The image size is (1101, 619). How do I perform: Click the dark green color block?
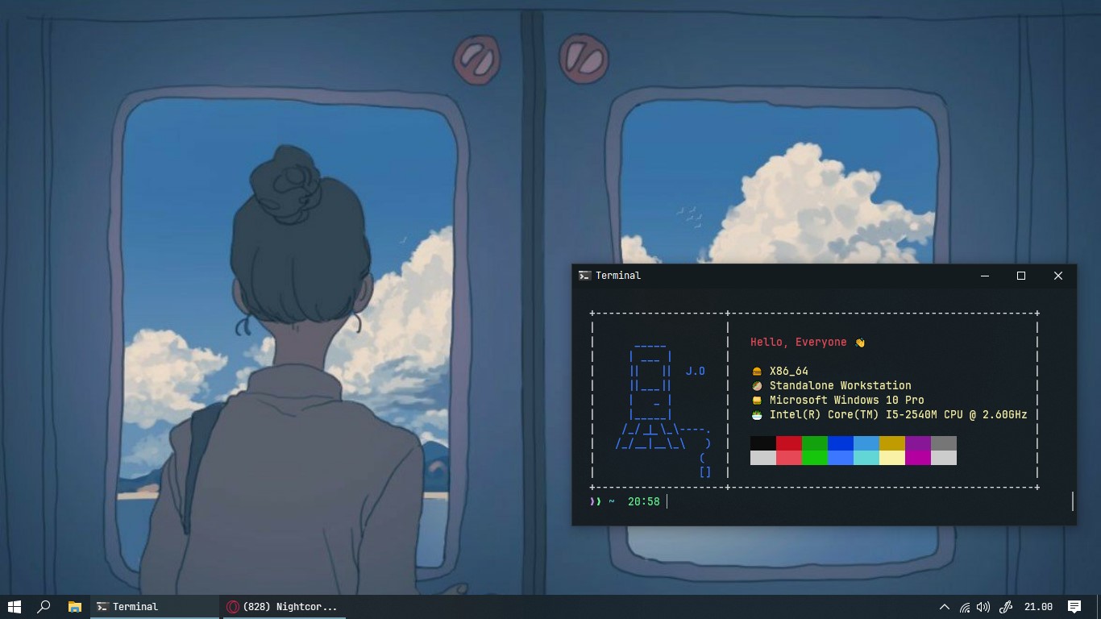[x=815, y=443]
